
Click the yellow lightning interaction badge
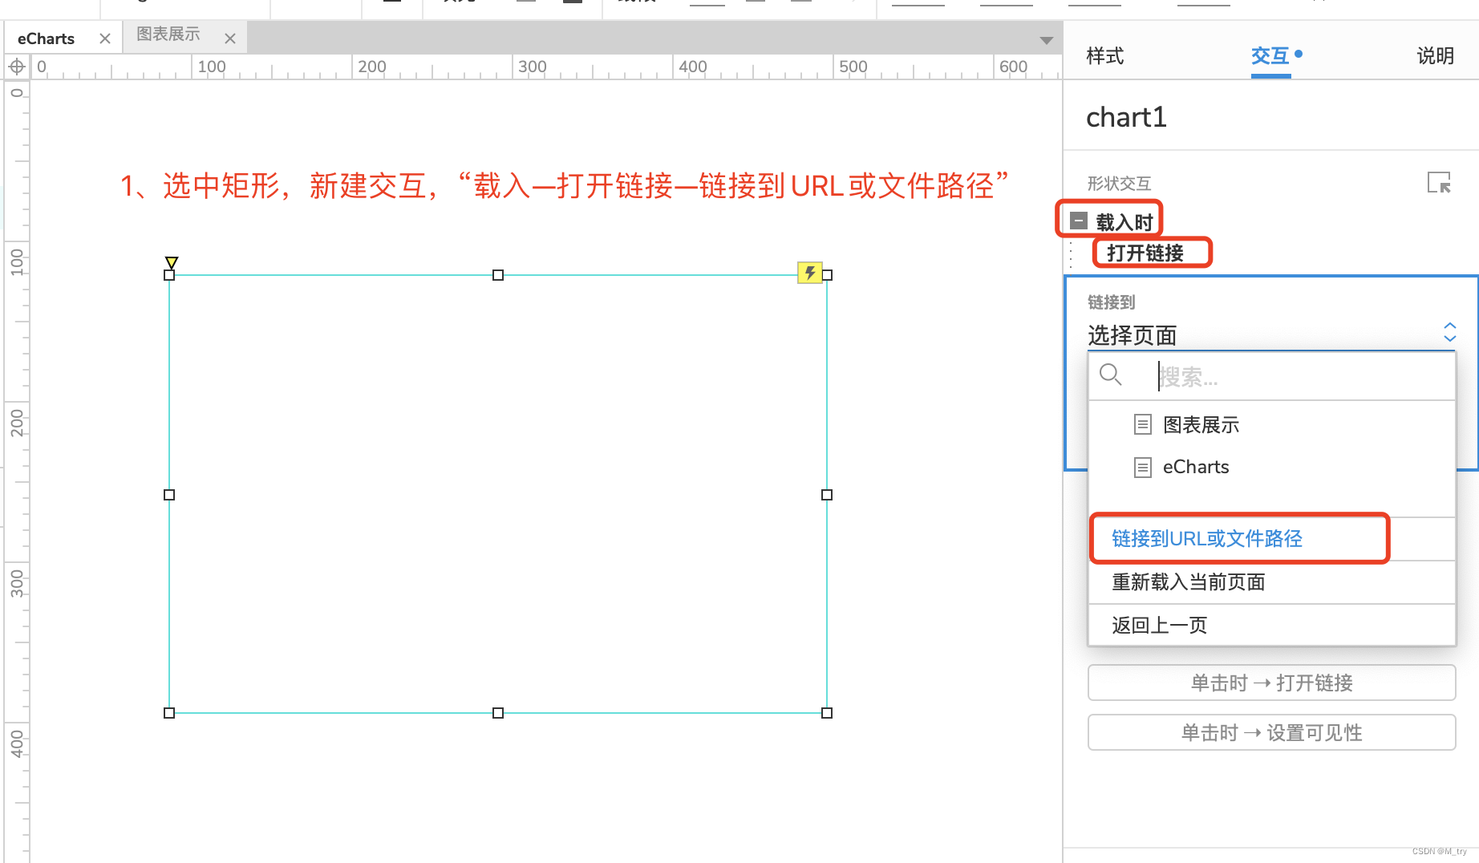(809, 273)
